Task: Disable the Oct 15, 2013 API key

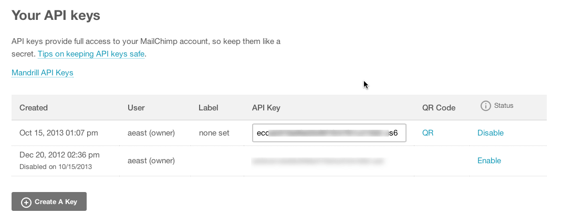Action: [491, 133]
